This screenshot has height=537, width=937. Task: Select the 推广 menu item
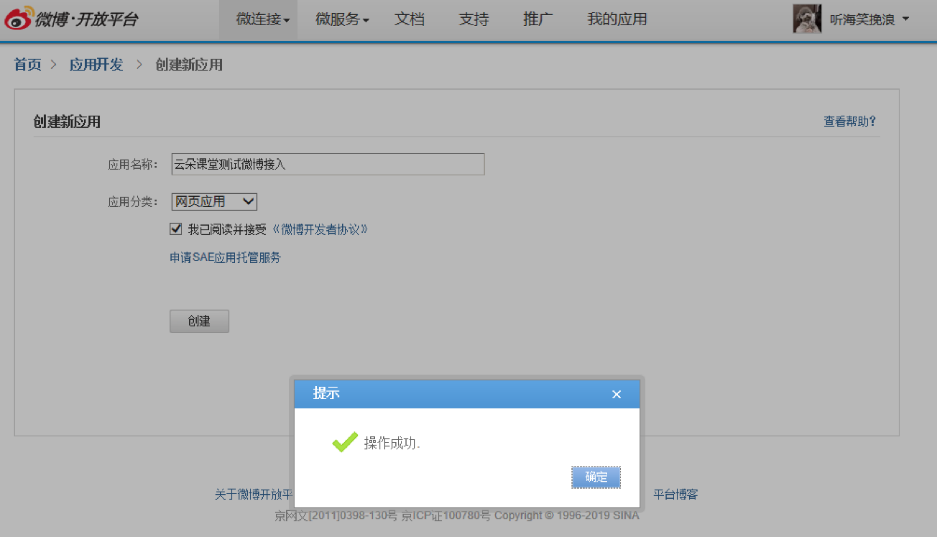538,19
